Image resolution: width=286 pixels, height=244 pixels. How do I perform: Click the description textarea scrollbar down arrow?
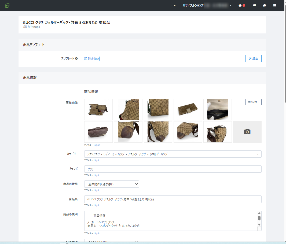click(259, 224)
